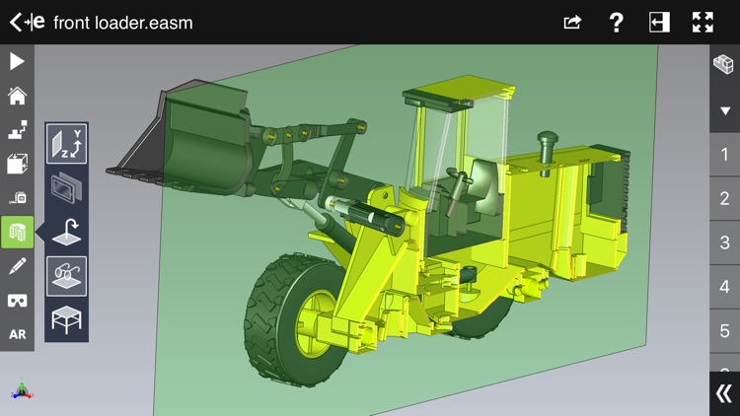Image resolution: width=740 pixels, height=416 pixels.
Task: Open the markup pencil tool
Action: [x=17, y=266]
